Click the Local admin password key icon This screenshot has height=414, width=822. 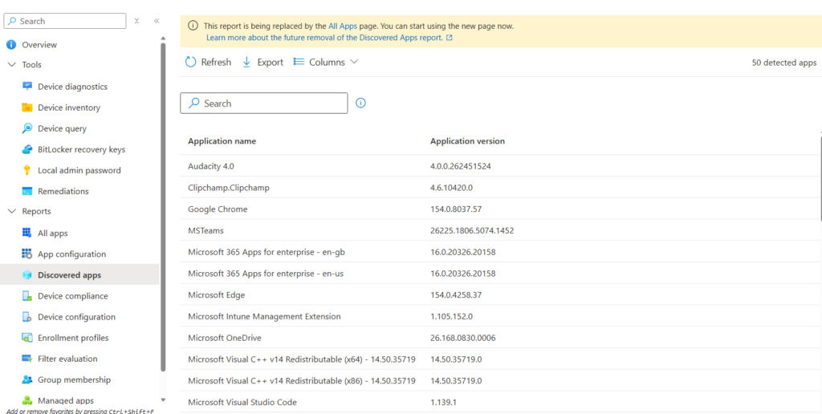click(x=26, y=170)
